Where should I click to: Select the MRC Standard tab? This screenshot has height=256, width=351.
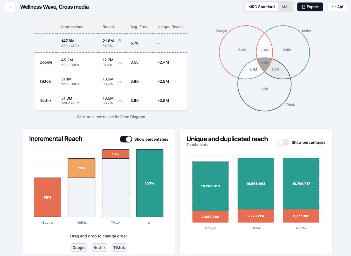(261, 6)
